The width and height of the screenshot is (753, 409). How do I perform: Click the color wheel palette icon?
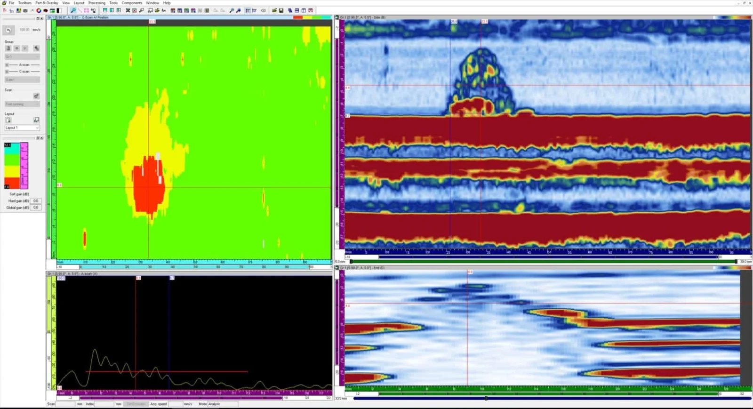39,10
